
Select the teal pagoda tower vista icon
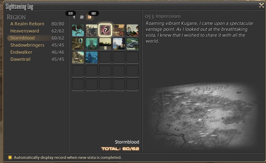(x=92, y=44)
